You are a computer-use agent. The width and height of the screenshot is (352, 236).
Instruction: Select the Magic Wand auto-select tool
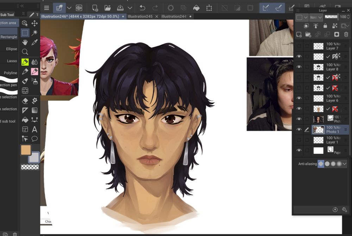point(34,33)
